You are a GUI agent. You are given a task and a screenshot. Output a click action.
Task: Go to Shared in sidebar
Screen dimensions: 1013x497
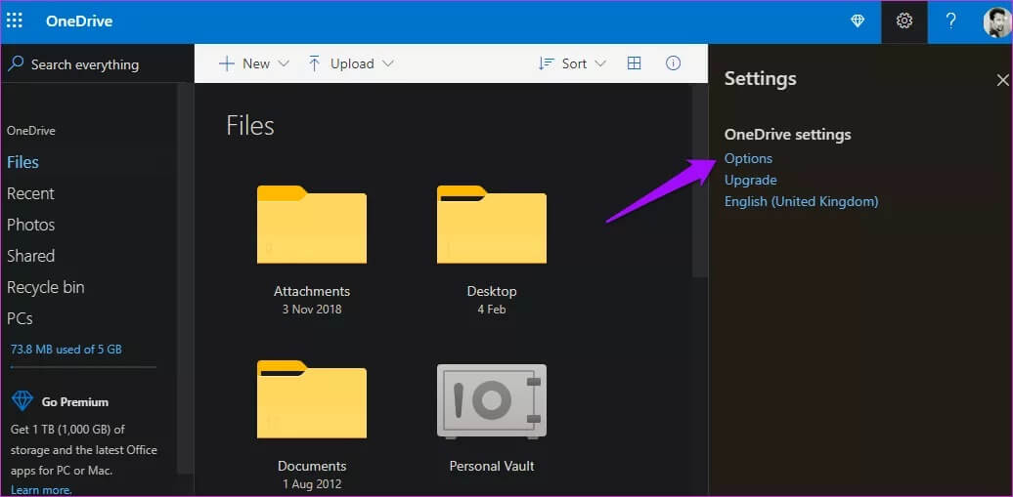tap(30, 256)
